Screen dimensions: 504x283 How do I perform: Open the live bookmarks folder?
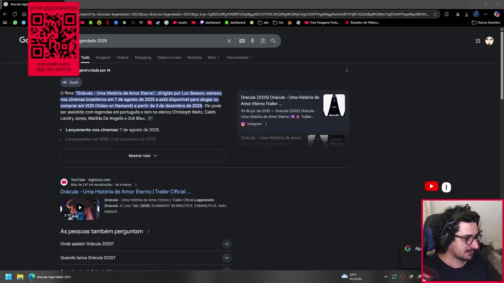278,22
